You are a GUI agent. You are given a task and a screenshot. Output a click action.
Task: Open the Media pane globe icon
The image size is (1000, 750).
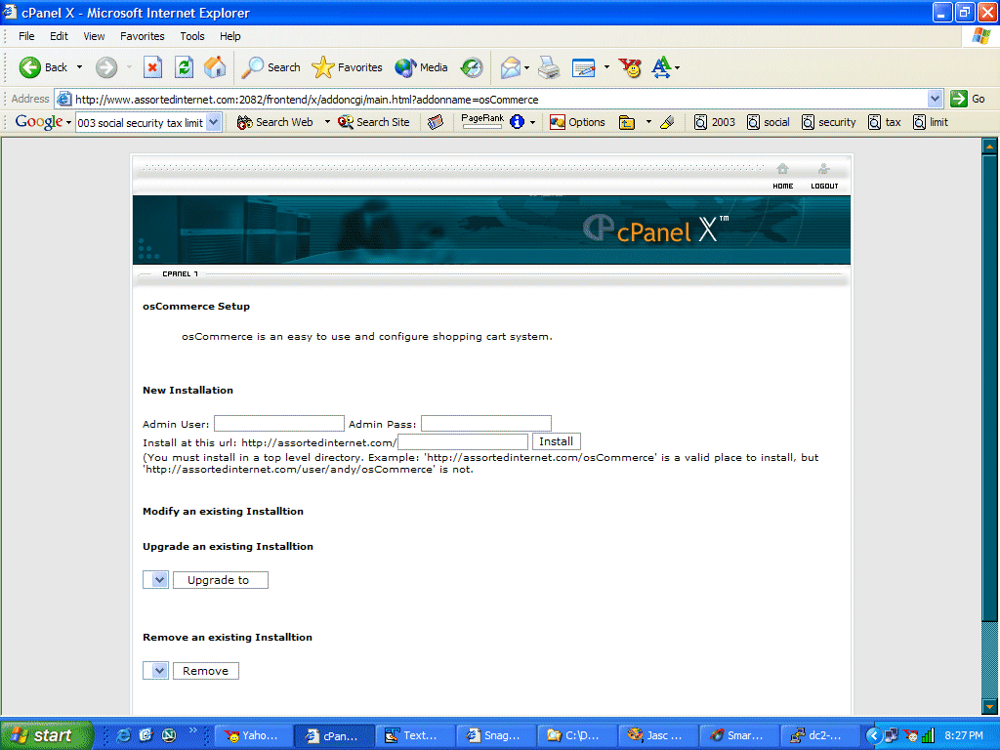pos(422,67)
